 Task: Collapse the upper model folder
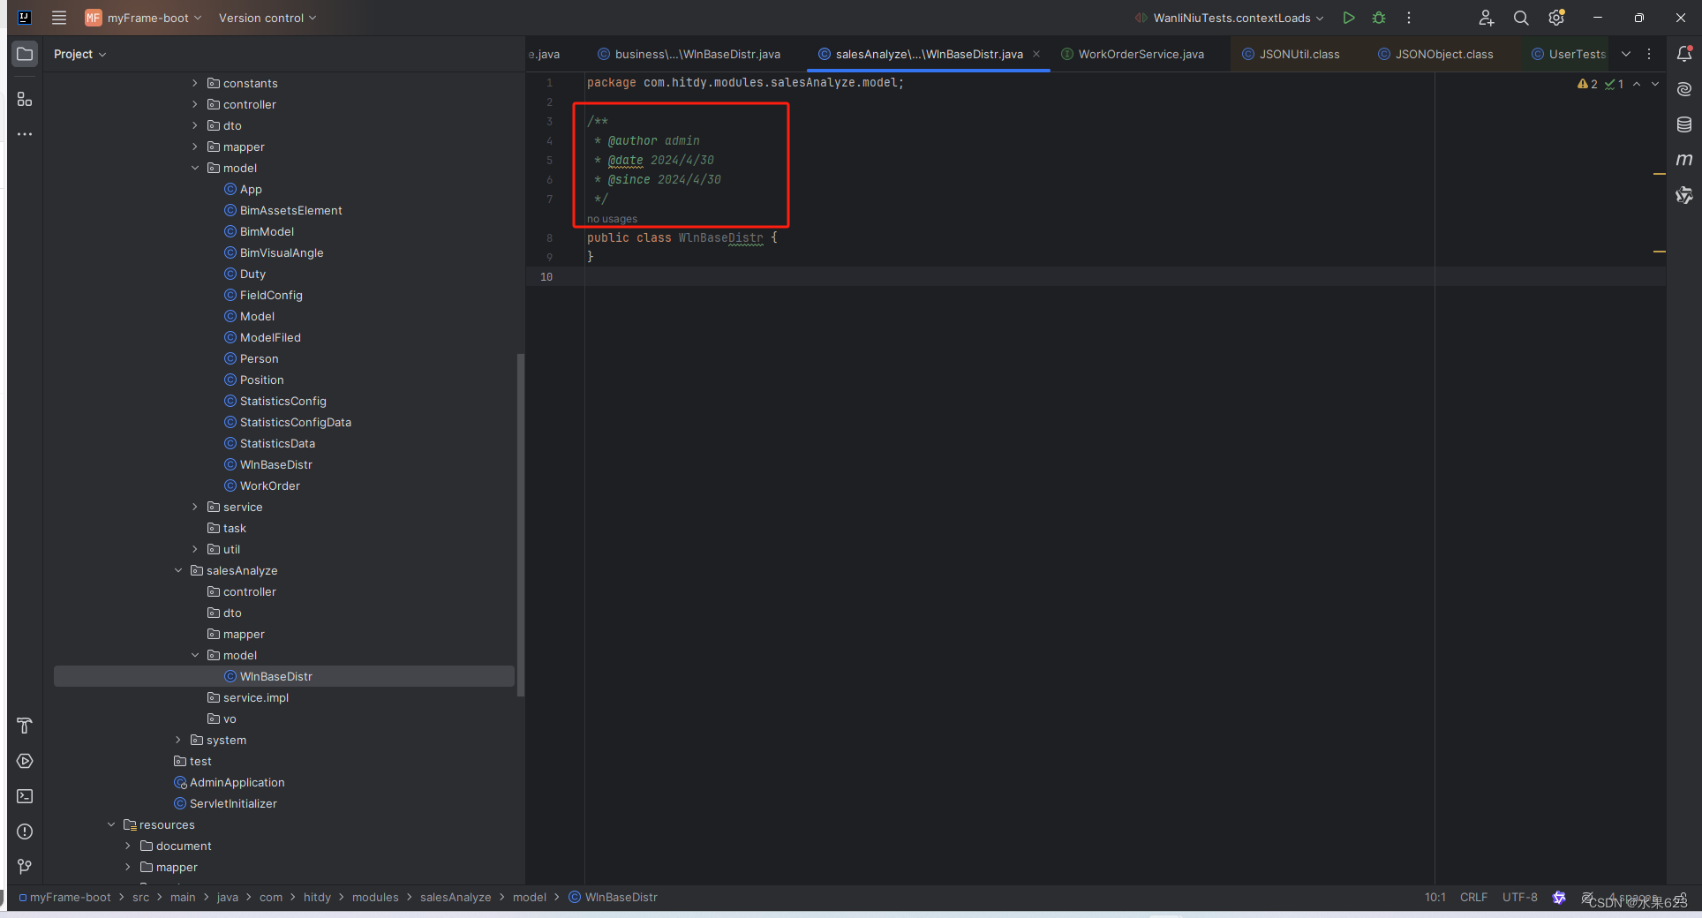click(195, 168)
